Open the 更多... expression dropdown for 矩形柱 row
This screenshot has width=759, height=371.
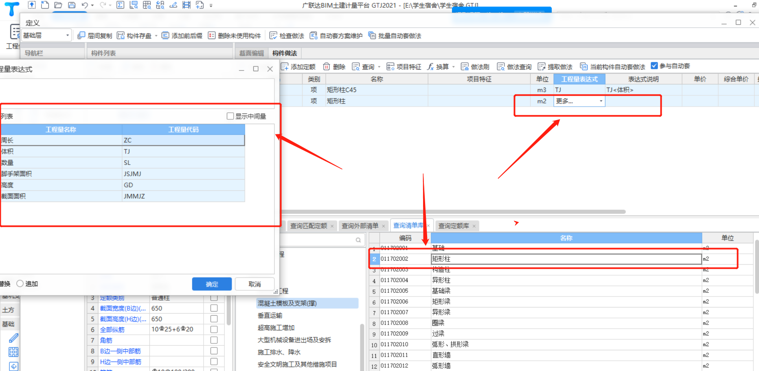[601, 101]
